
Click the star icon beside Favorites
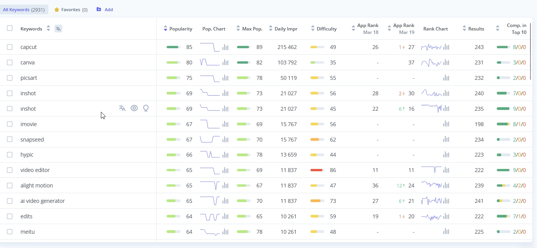57,10
